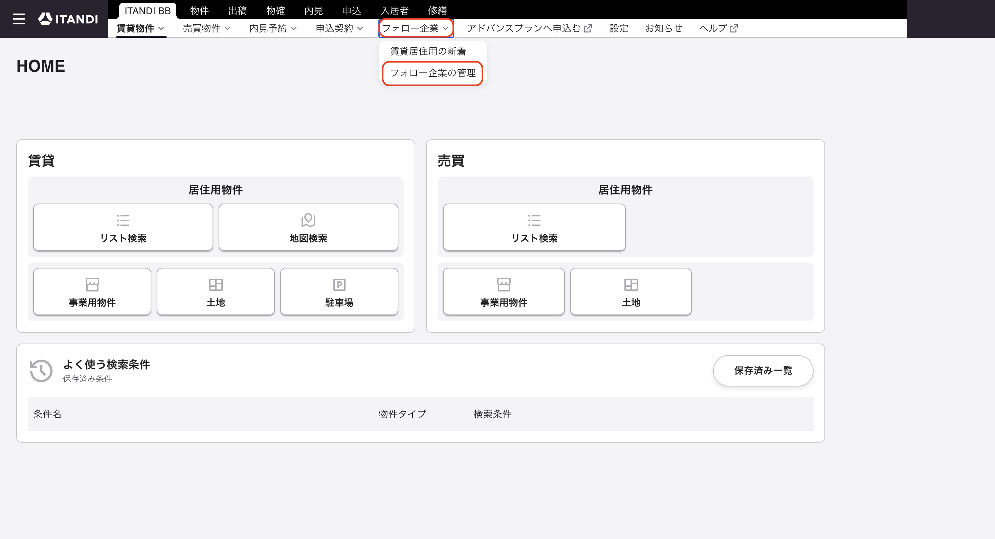
Task: Collapse the フォロー企業 dropdown menu
Action: [416, 28]
